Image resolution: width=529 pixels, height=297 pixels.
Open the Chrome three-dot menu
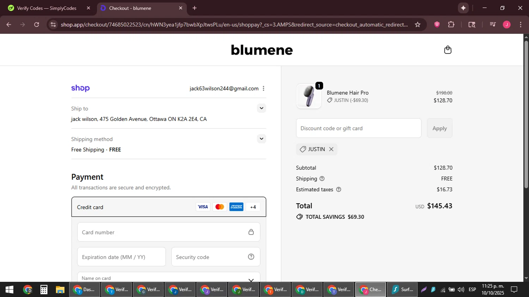521,24
